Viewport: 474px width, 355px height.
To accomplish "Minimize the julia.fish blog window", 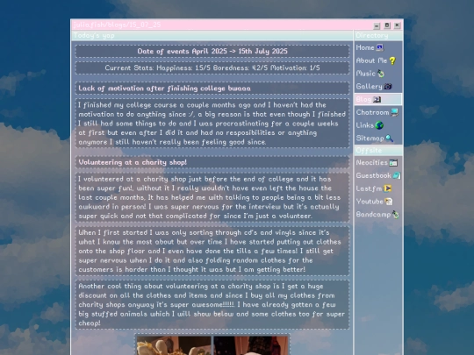I will click(377, 26).
